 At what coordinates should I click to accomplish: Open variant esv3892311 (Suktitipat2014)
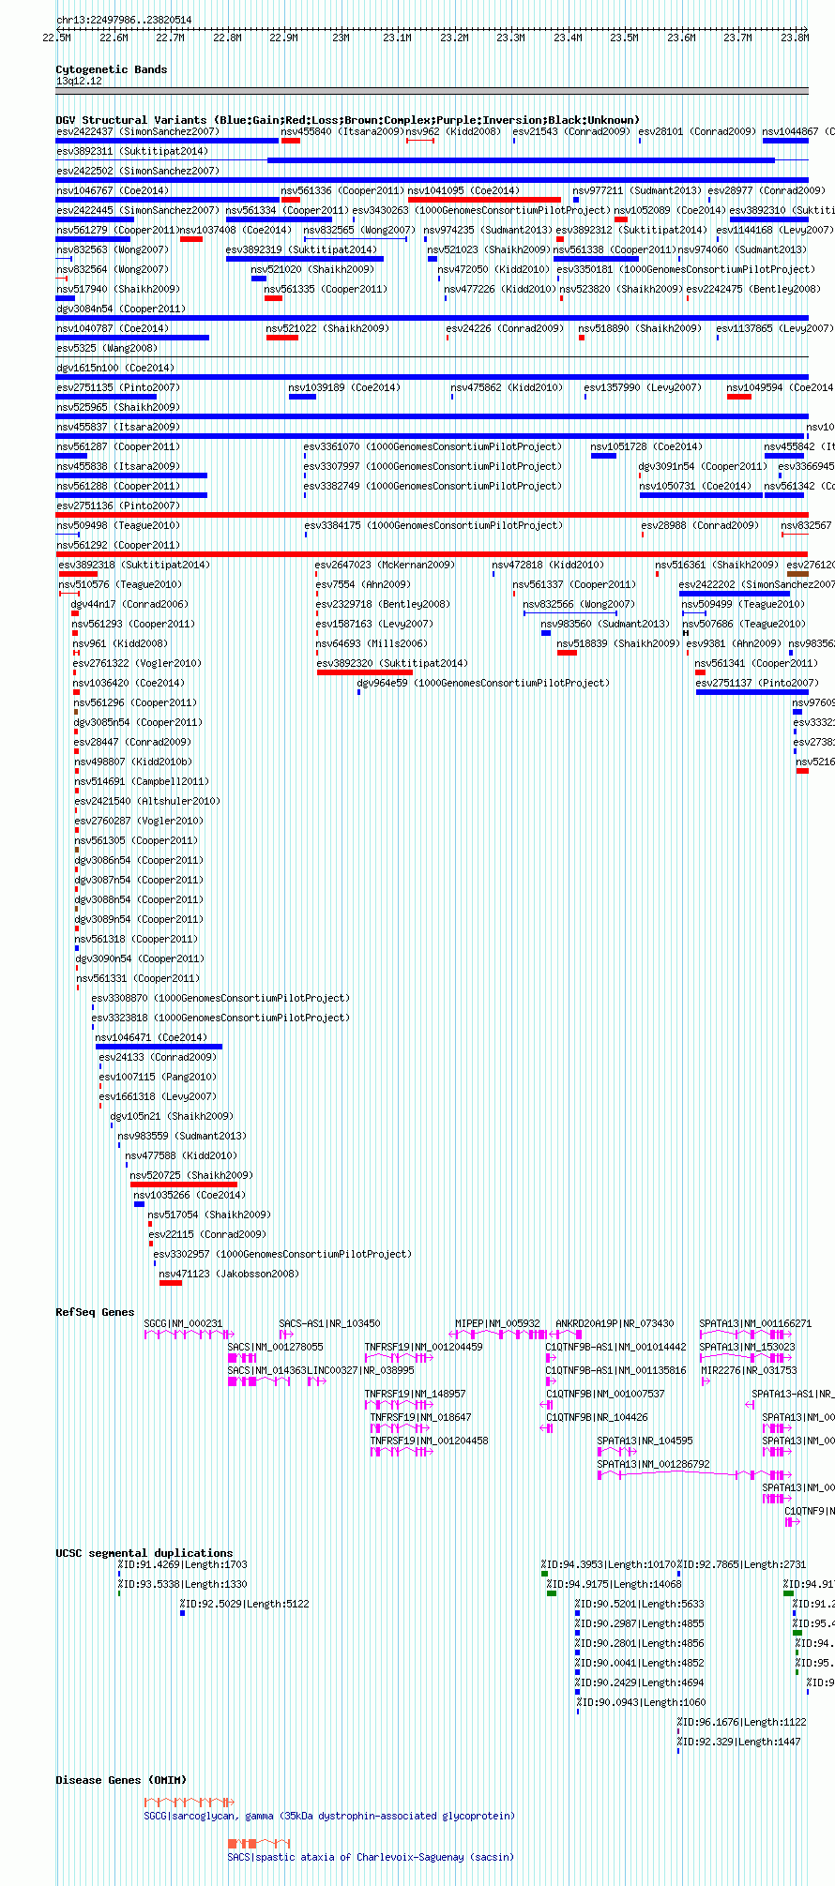pos(132,151)
